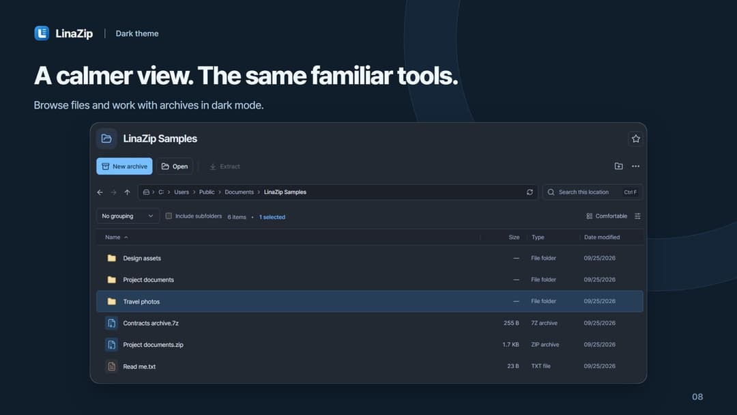737x415 pixels.
Task: Navigate to Documents in breadcrumb
Action: (x=240, y=192)
